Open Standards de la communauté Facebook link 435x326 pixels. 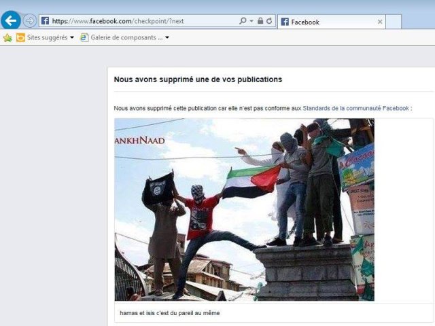[x=355, y=108]
